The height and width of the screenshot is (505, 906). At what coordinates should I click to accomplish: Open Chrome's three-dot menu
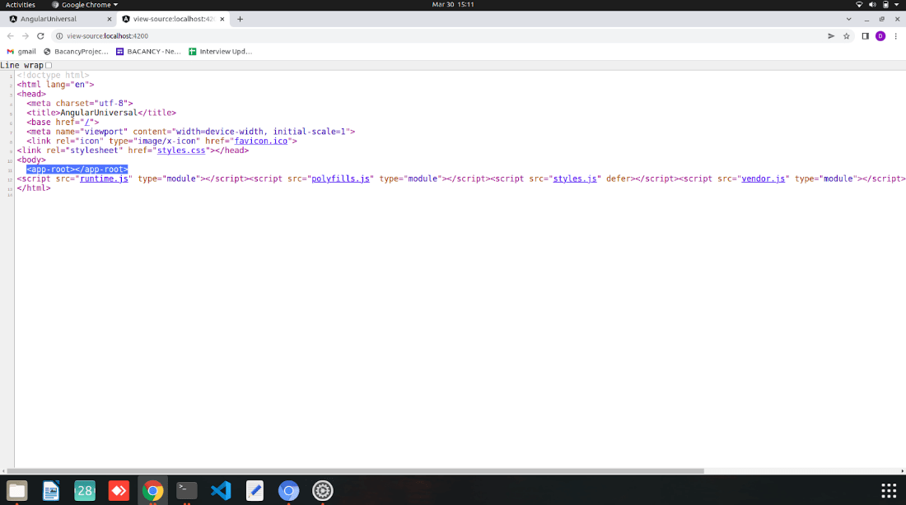click(895, 36)
